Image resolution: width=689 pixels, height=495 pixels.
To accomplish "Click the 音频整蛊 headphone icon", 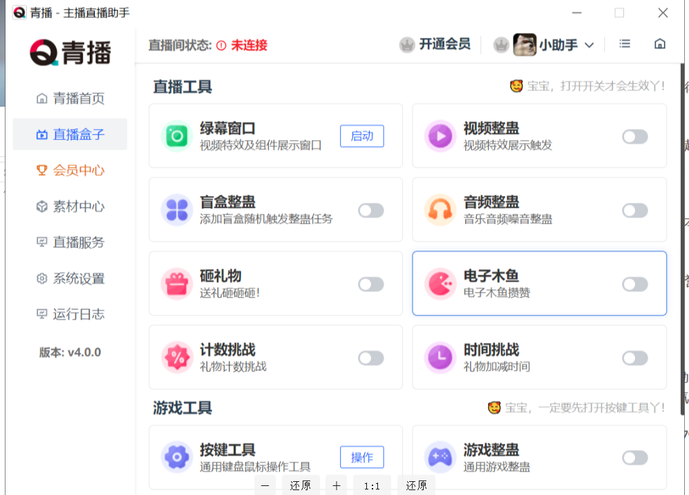I will click(440, 210).
